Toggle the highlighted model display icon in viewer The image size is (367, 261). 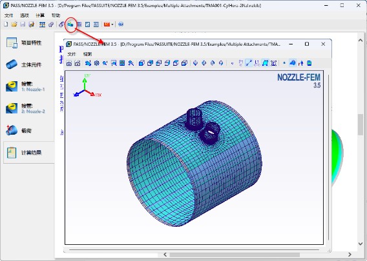293,63
